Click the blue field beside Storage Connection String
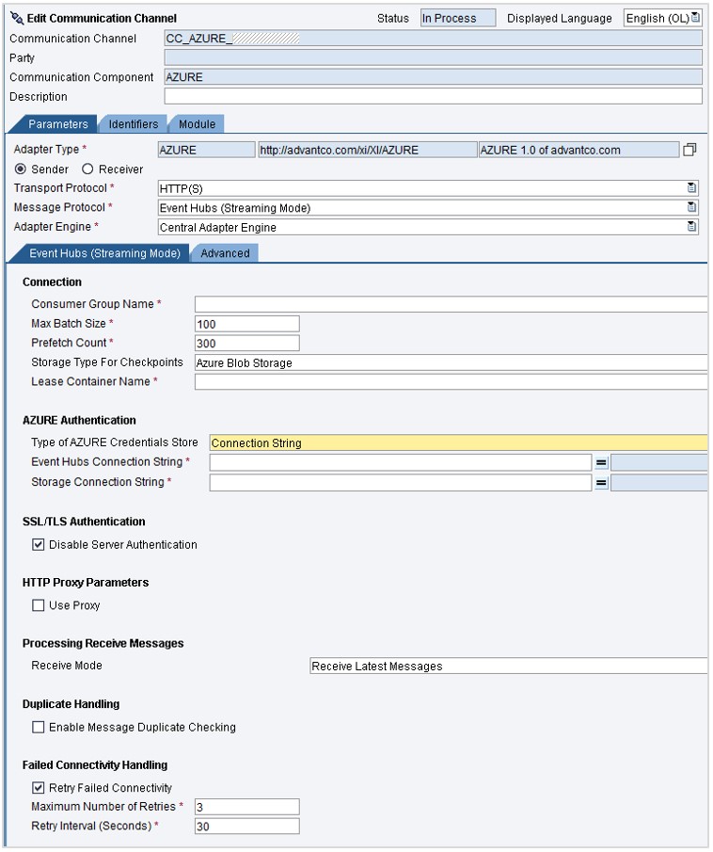 point(658,483)
